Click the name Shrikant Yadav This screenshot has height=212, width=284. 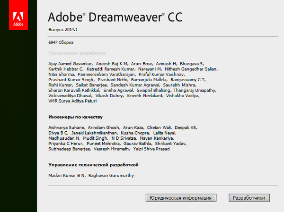coord(170,144)
